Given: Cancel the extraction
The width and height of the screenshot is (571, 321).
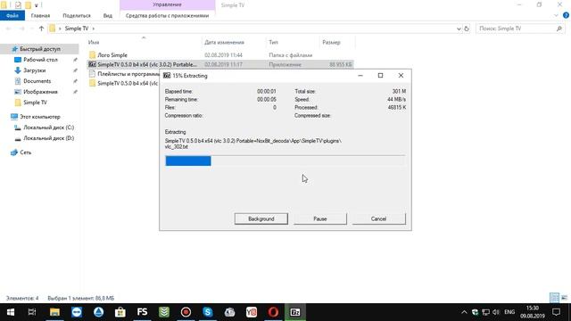Looking at the screenshot, I should coord(378,218).
